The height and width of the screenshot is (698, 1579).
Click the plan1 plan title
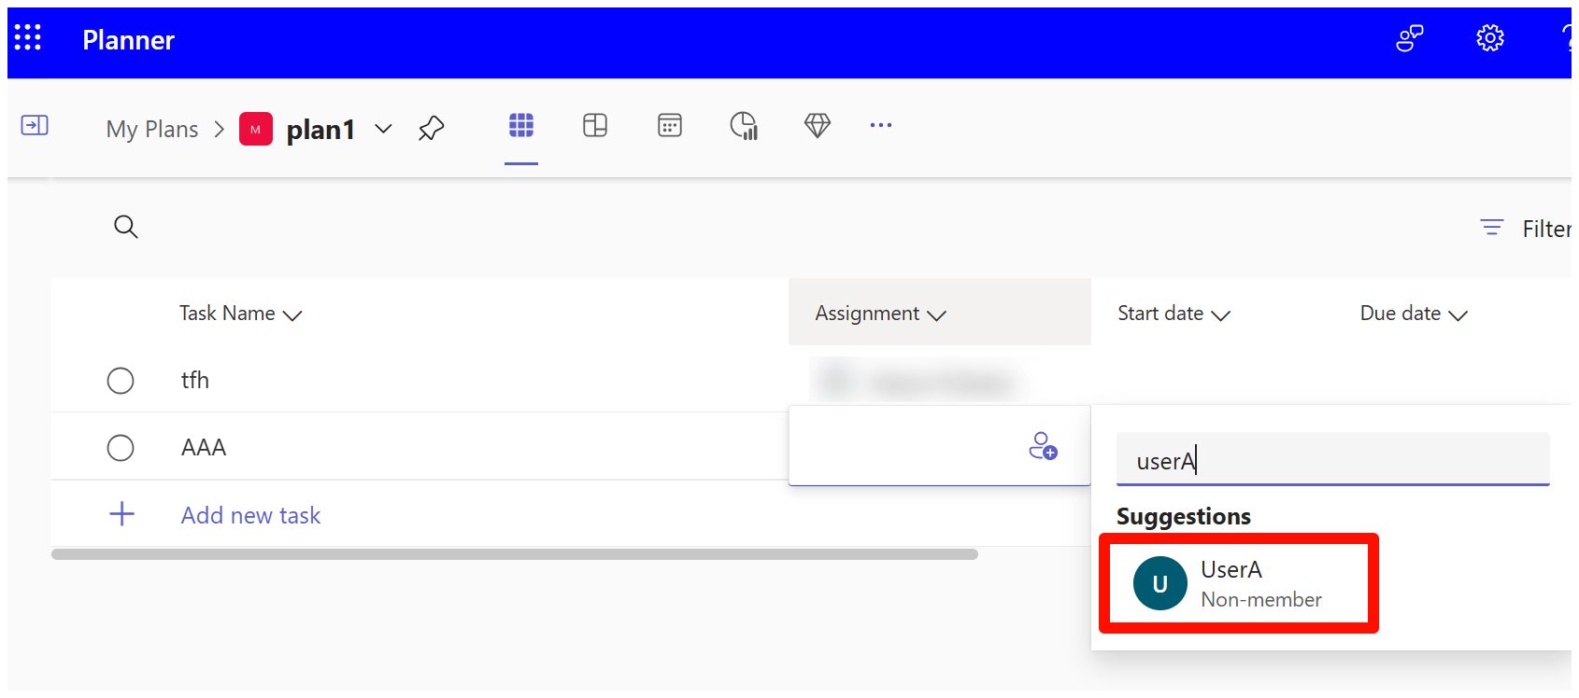coord(320,130)
